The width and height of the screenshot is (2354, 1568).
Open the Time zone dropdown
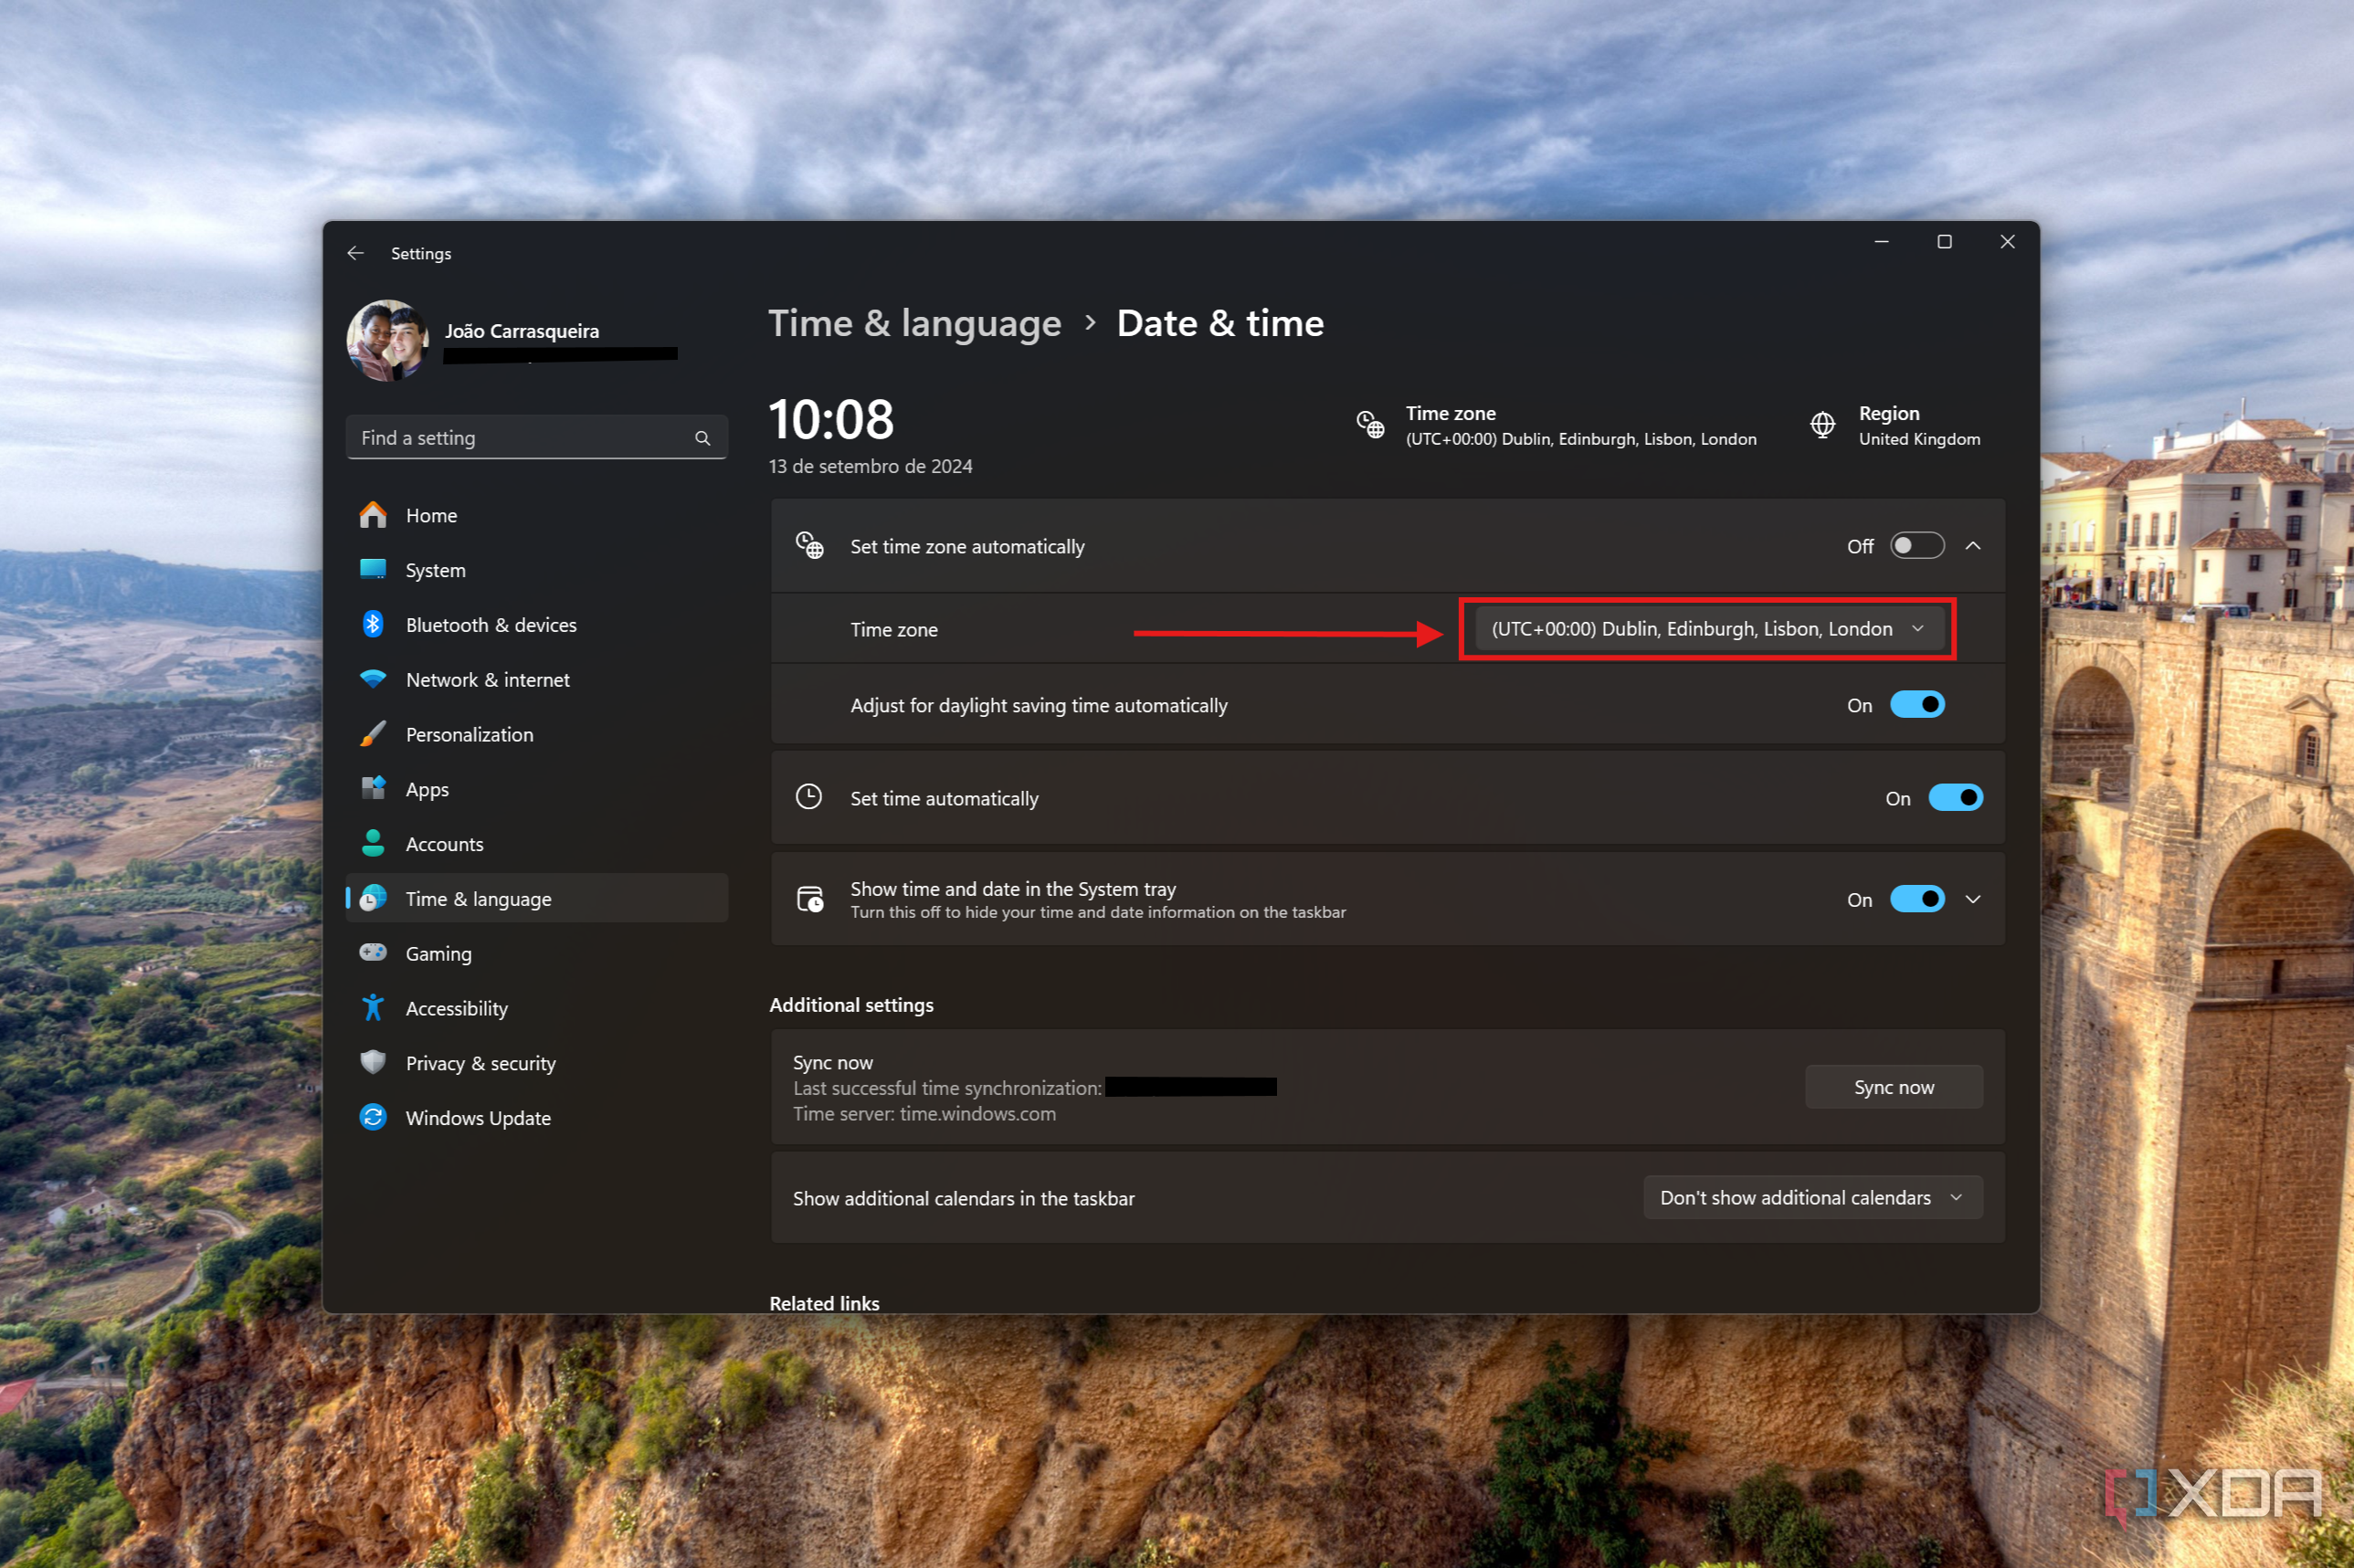[1705, 628]
